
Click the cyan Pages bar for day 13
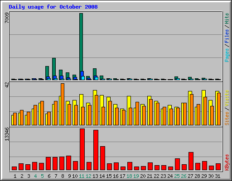97,78
